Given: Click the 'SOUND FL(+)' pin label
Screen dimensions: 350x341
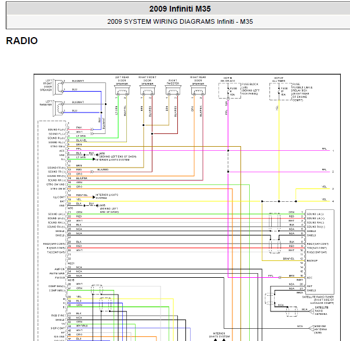Looking at the screenshot, I should click(56, 129).
